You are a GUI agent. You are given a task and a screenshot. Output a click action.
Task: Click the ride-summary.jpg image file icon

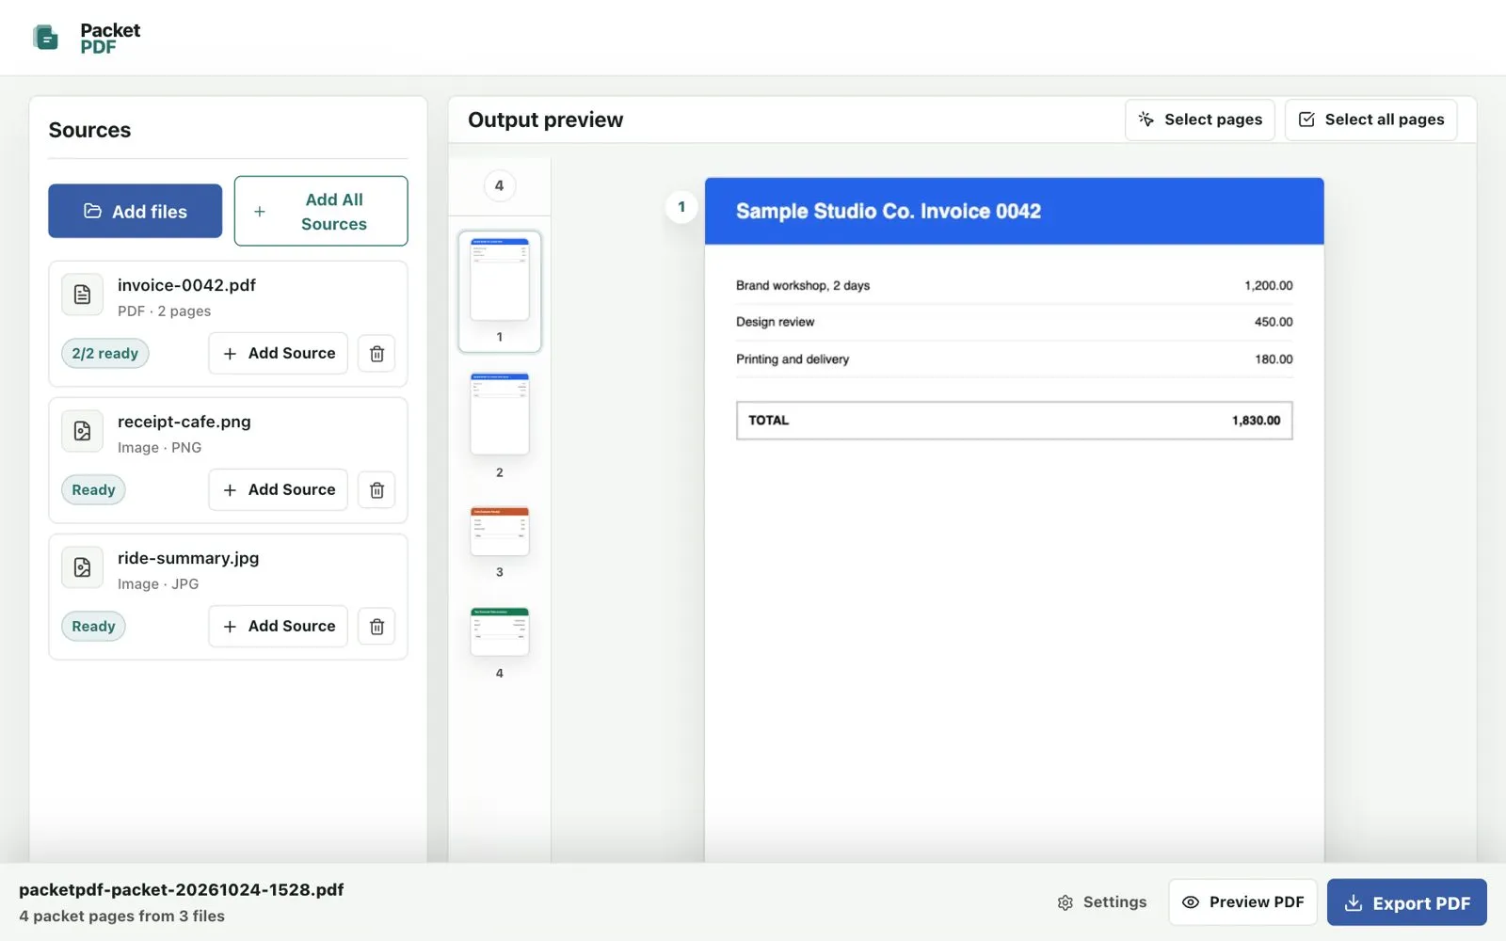coord(82,567)
